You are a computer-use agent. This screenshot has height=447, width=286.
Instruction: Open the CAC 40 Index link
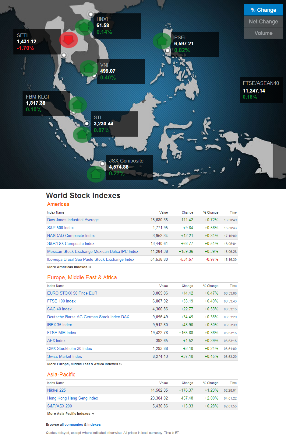(x=59, y=309)
